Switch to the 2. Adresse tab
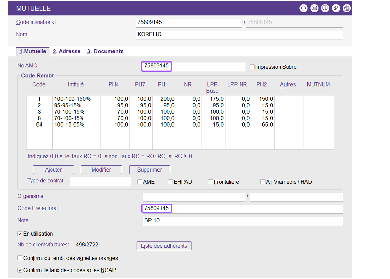This screenshot has height=279, width=390. pyautogui.click(x=66, y=51)
